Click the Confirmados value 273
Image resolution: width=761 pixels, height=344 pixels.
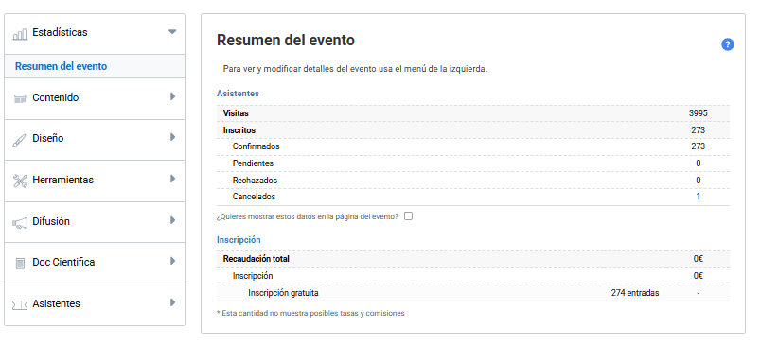699,146
